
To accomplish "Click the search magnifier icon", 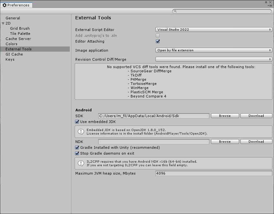I will point(175,11).
